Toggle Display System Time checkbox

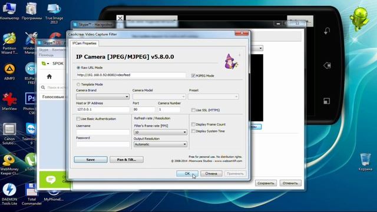coord(193,131)
